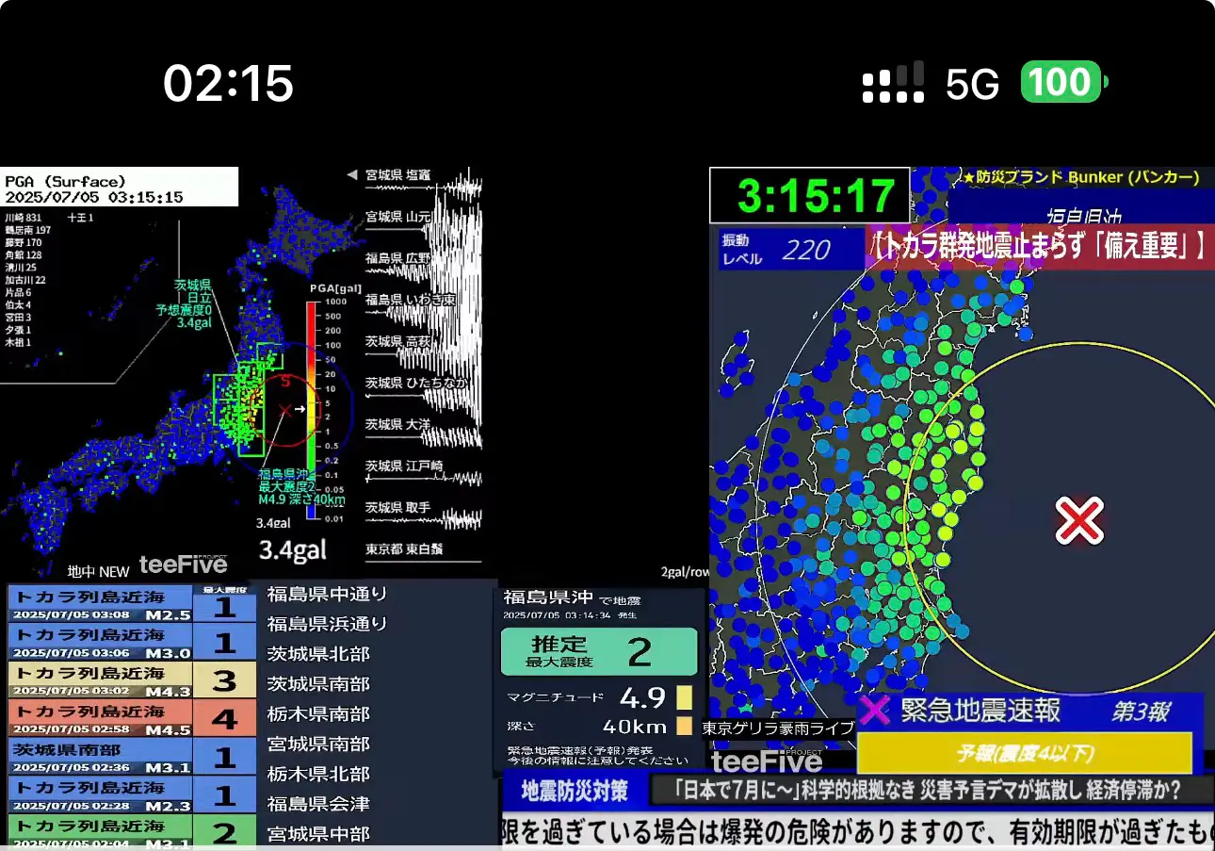Tap the 02:15 status bar clock
Viewport: 1215px width, 851px height.
(228, 84)
